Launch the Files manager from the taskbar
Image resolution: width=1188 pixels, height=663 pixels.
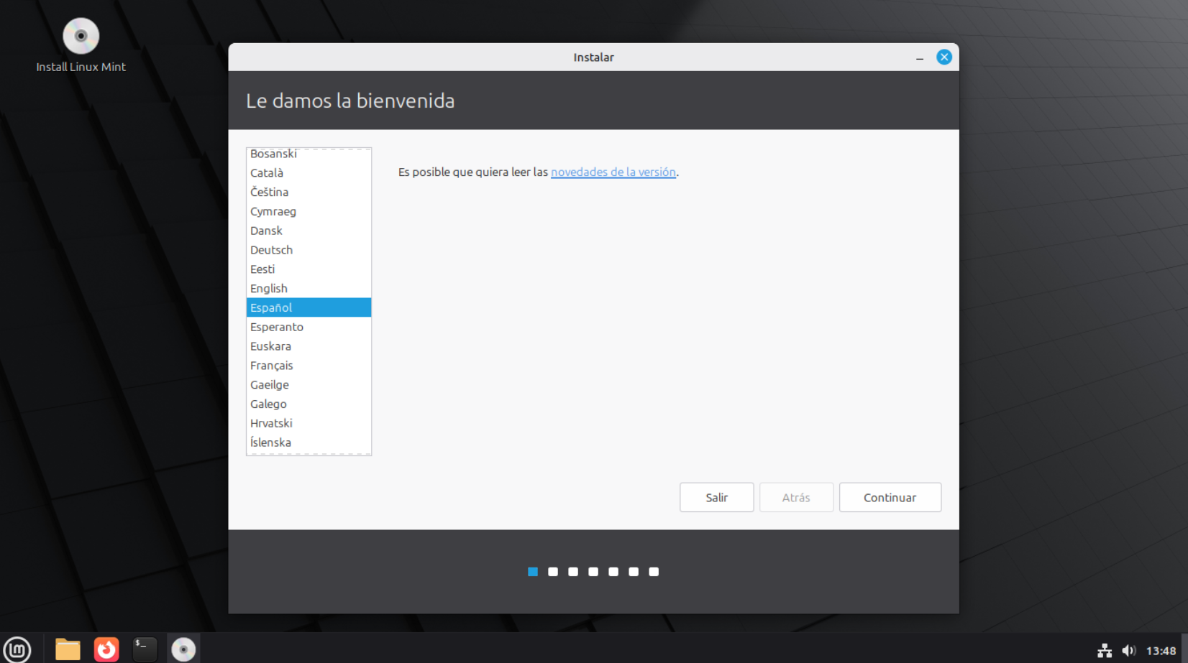(x=68, y=649)
